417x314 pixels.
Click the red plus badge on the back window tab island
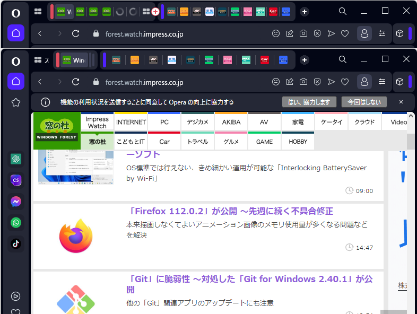click(155, 12)
